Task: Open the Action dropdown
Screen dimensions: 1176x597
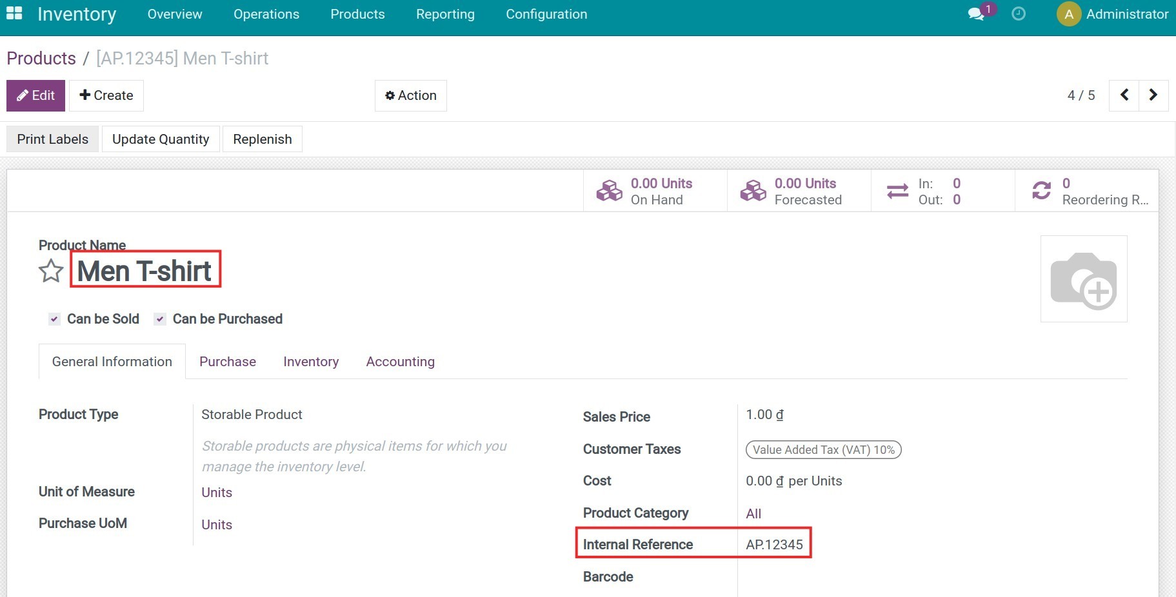Action: 410,95
